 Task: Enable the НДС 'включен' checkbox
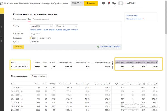(30, 42)
